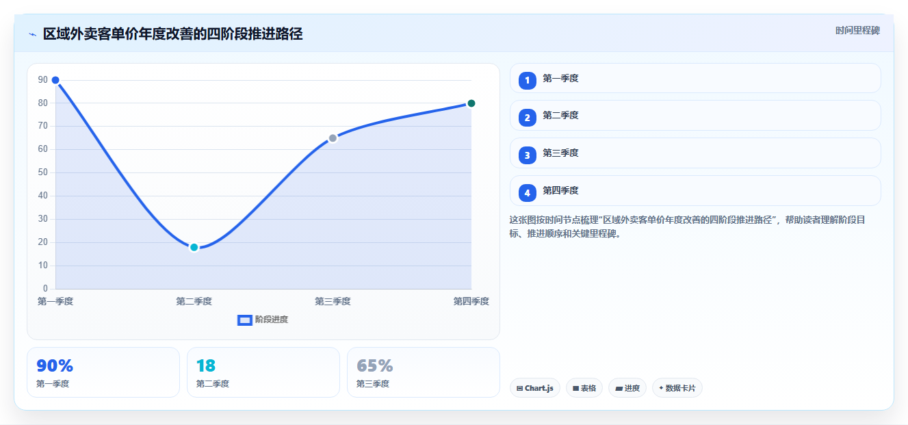Toggle the 阶段进度 legend item
The width and height of the screenshot is (908, 425).
pos(263,320)
